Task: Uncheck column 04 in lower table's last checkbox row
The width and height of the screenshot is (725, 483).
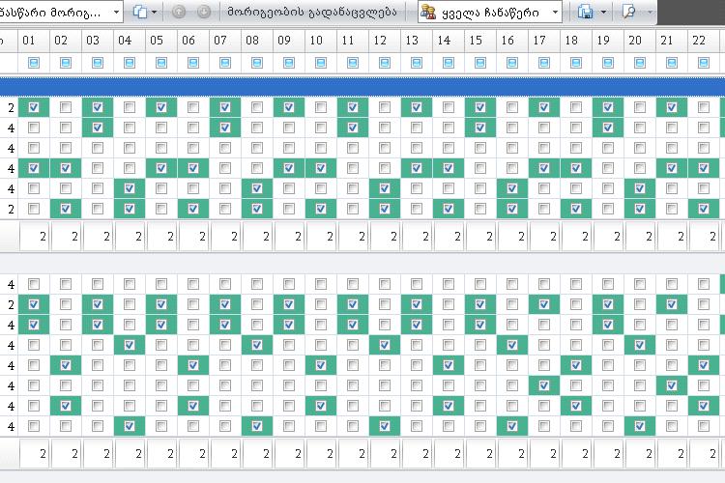Action: tap(130, 426)
